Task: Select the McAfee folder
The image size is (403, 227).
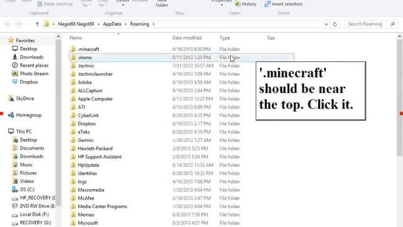Action: [86, 198]
